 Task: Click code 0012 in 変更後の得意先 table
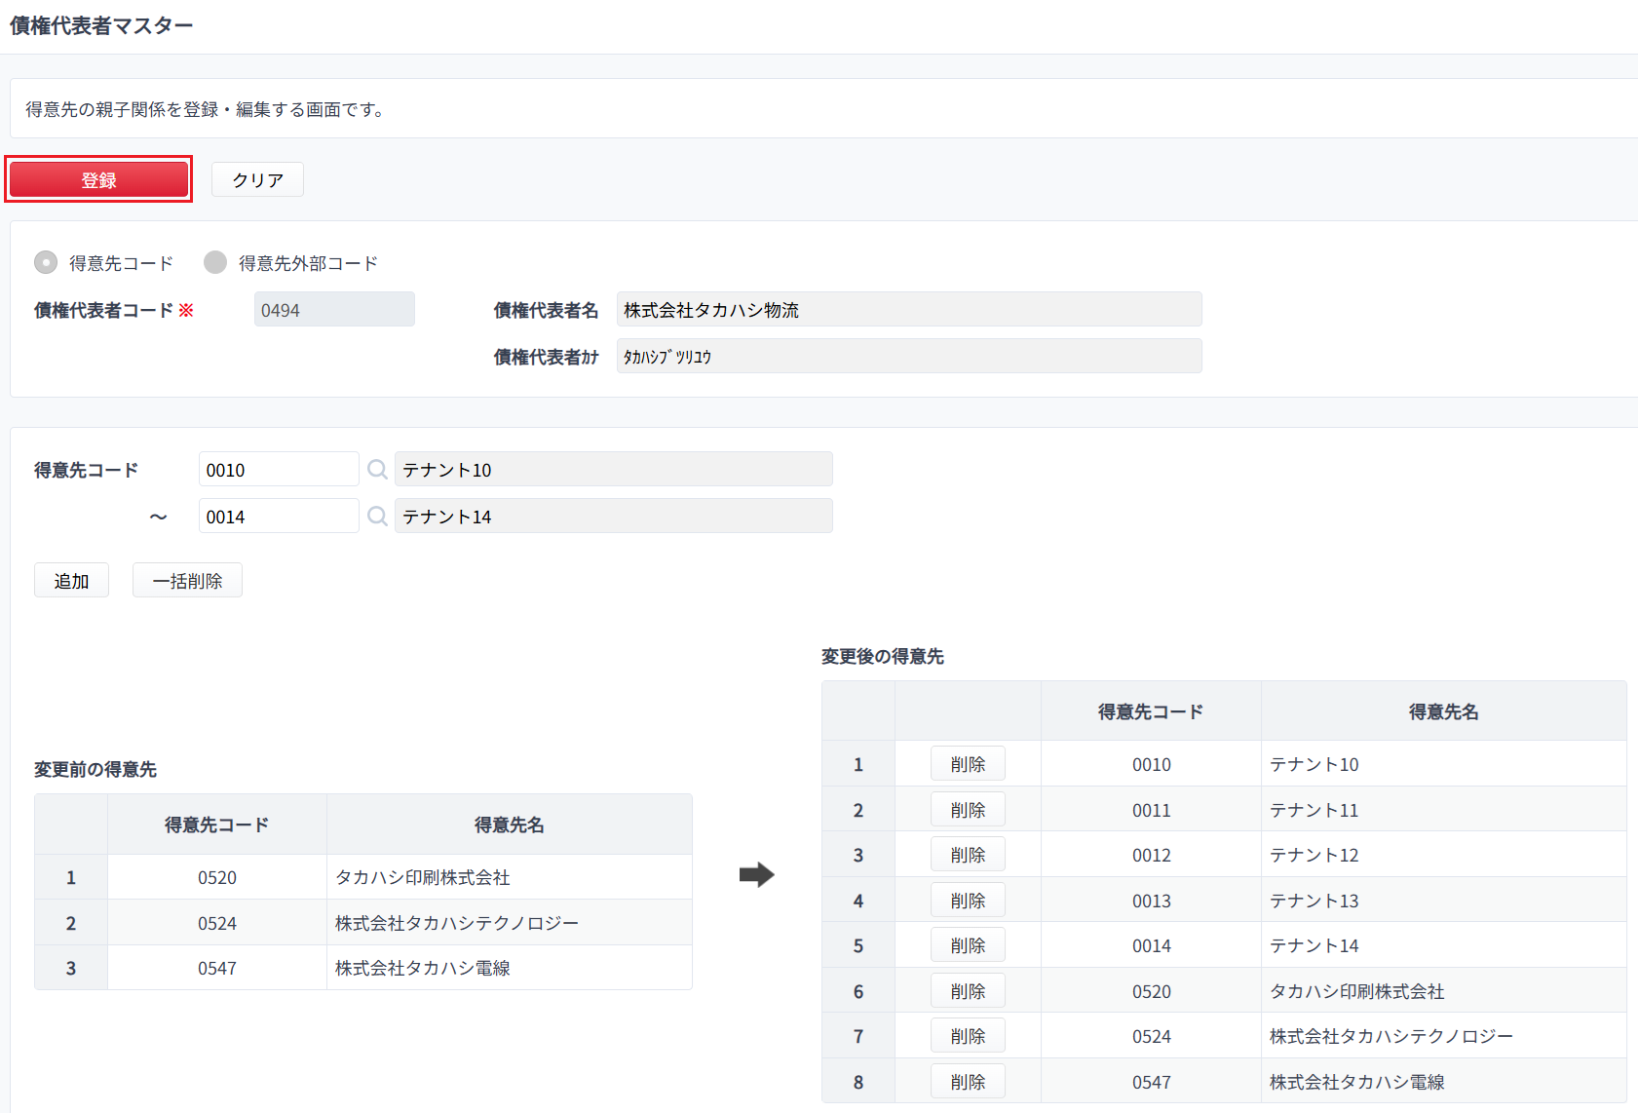click(1152, 855)
